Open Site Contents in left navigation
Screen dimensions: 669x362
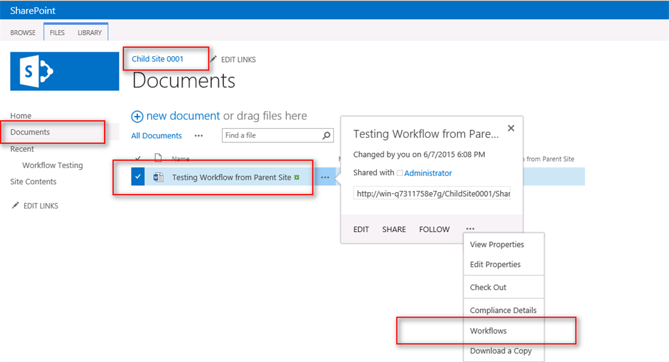pos(33,182)
